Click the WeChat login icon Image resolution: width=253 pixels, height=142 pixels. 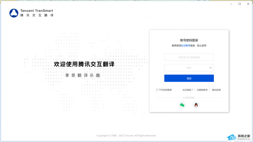[182, 105]
